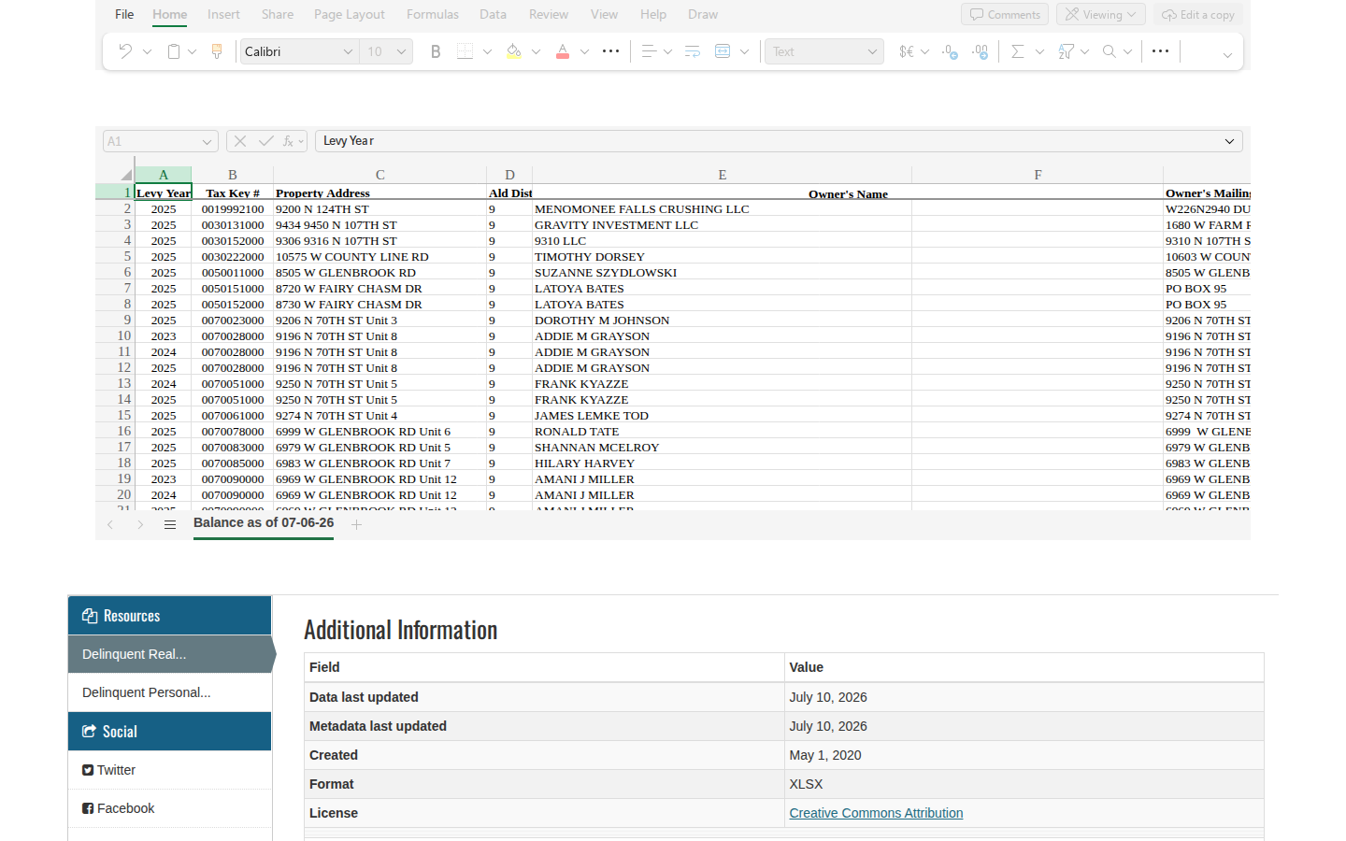1346x841 pixels.
Task: Click the formula bar cancel X icon
Action: 240,141
